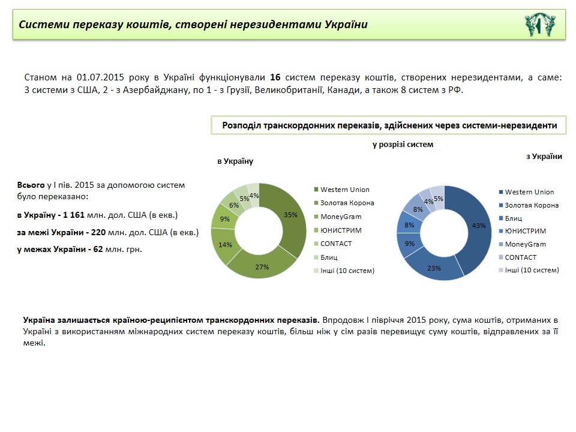Viewport: 576px width, 432px height.
Task: Click the bold text 'Україна залишається країною-реципієнтом'
Action: click(171, 320)
